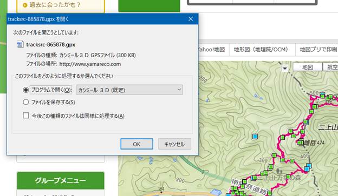
Task: Click the file name tracksrc-865878.gpx text
Action: 51,44
